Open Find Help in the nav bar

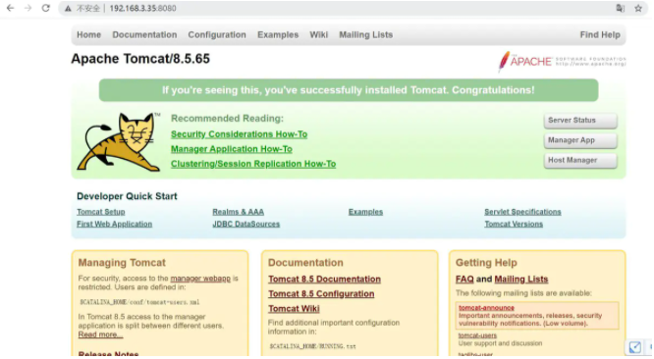[x=600, y=35]
